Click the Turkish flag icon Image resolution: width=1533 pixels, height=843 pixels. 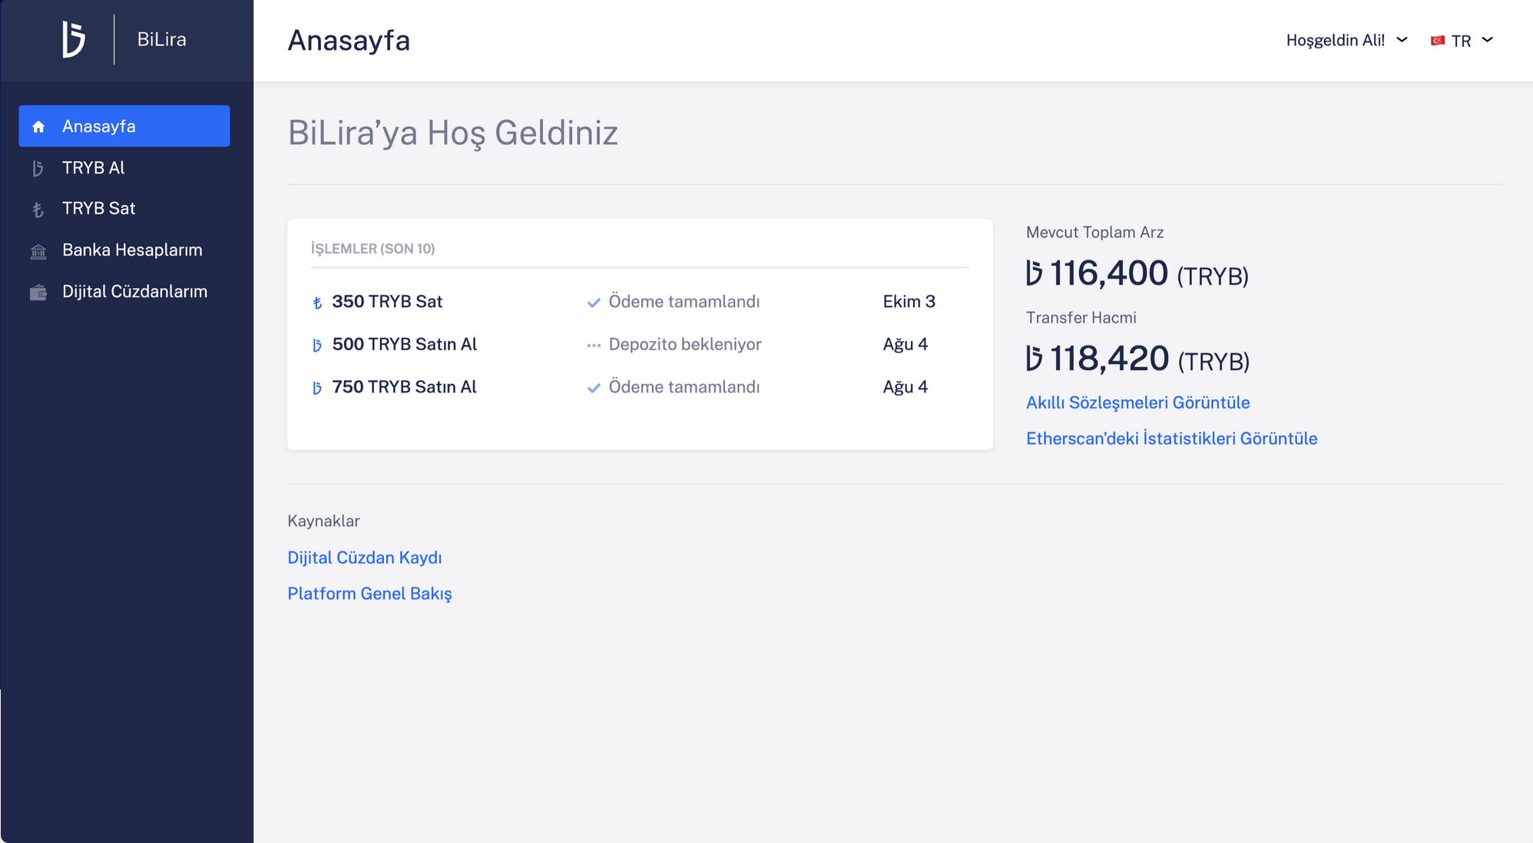pos(1438,41)
